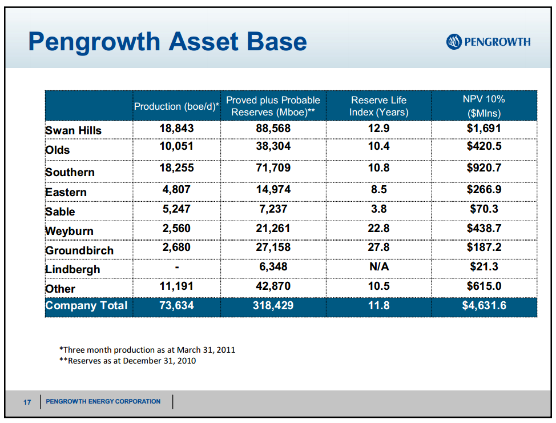The width and height of the screenshot is (556, 423).
Task: Click Swan Hills production value 18,843
Action: [x=176, y=128]
